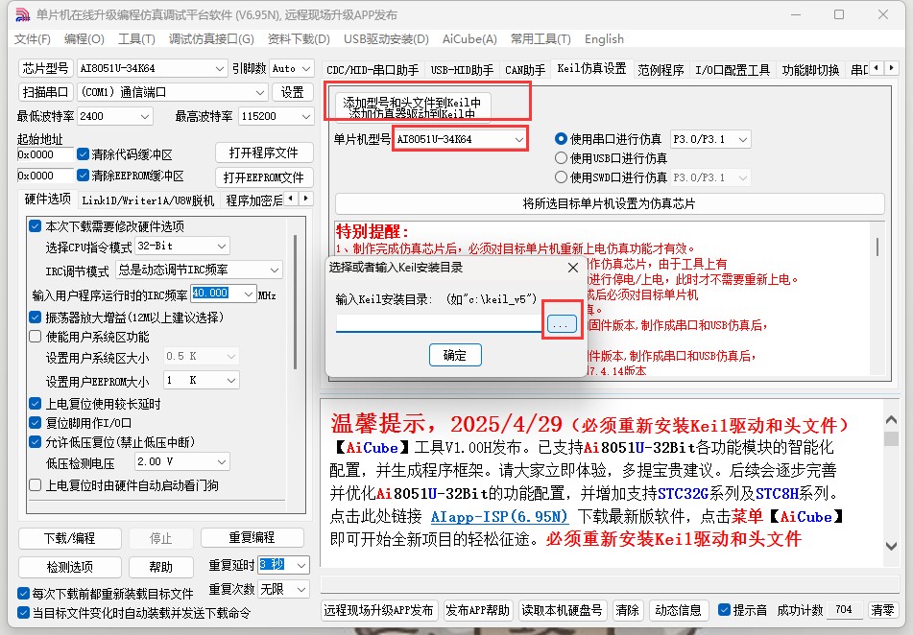The height and width of the screenshot is (635, 913).
Task: Open CPU指令模式 32-Bit dropdown
Action: [182, 247]
